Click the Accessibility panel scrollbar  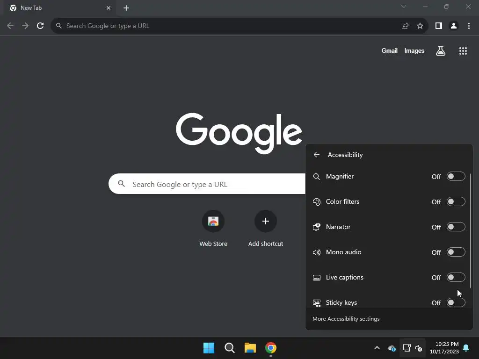(x=471, y=231)
